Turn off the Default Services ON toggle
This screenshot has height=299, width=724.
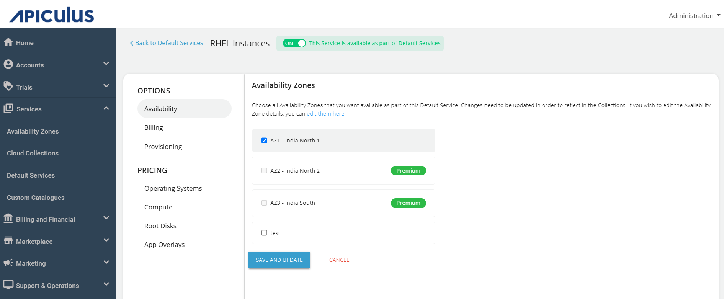click(x=294, y=43)
